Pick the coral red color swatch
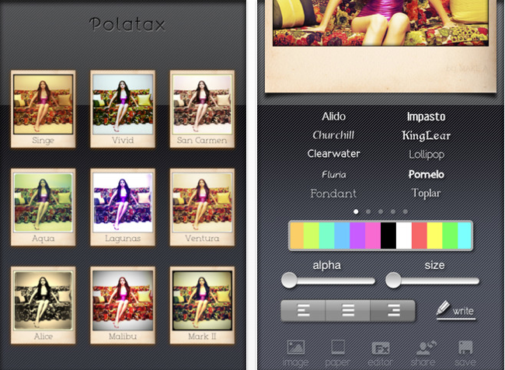Screen dimensions: 505x370 420,236
